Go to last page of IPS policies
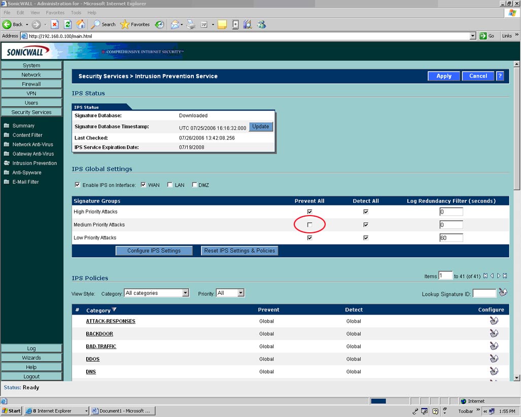The height and width of the screenshot is (417, 521). [505, 276]
